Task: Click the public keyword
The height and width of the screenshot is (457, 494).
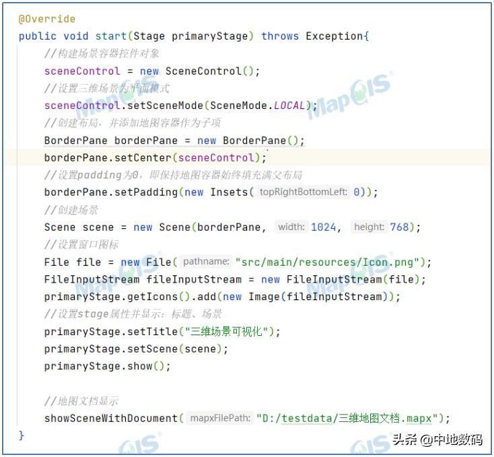Action: (38, 36)
